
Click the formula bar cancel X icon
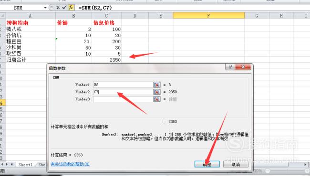58,8
